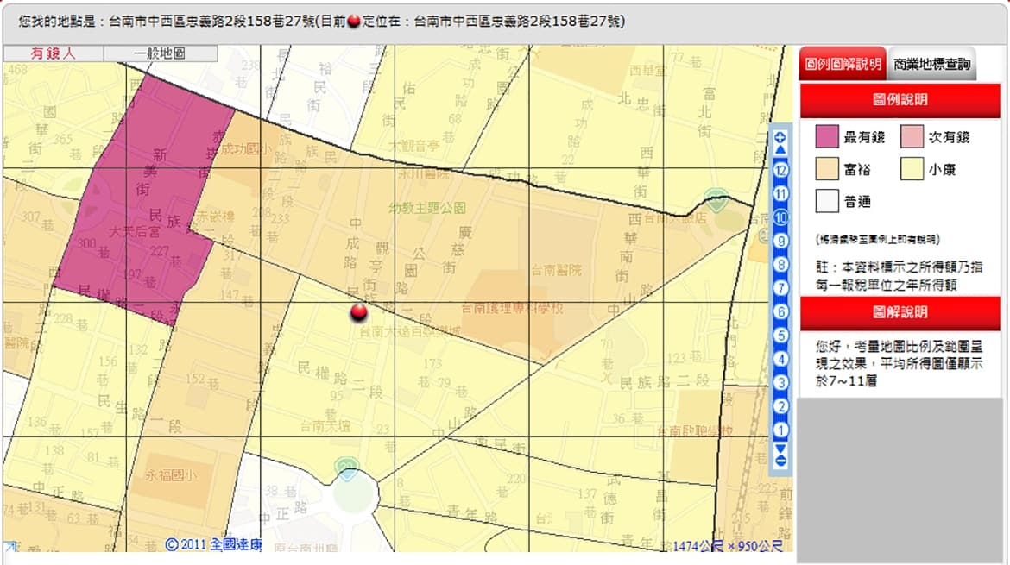Click the pan down arrow on zoom bar
The image size is (1010, 565).
point(780,449)
